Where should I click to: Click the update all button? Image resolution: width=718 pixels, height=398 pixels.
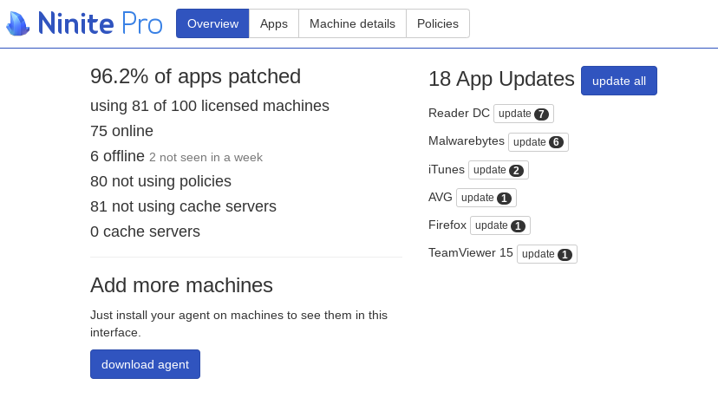click(x=618, y=81)
